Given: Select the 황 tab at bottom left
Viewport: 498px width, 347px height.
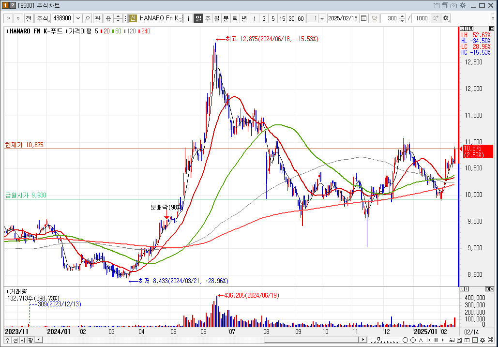Looking at the screenshot, I should pyautogui.click(x=30, y=340).
